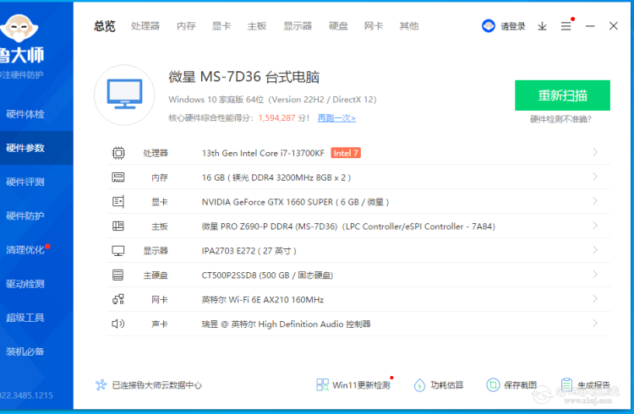
Task: Open the download arrow icon
Action: click(542, 26)
